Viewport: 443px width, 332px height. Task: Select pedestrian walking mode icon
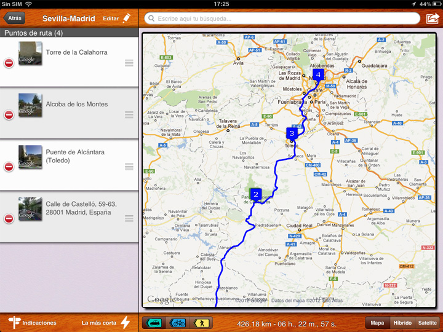[201, 323]
